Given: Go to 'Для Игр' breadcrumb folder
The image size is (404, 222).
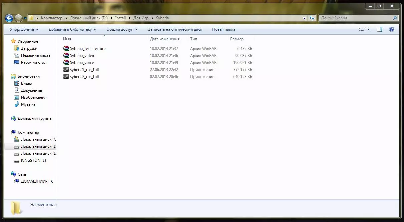Looking at the screenshot, I should click(141, 18).
